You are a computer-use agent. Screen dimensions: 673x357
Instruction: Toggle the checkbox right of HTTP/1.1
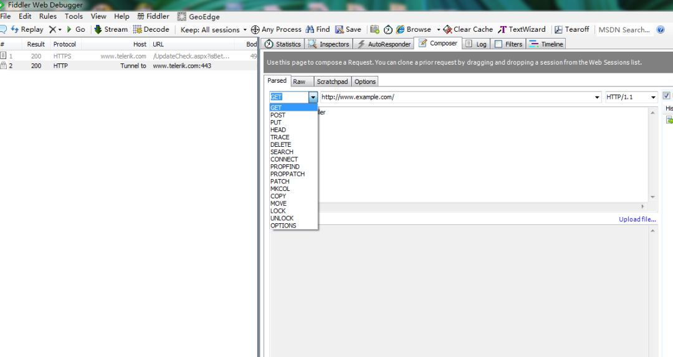(667, 96)
